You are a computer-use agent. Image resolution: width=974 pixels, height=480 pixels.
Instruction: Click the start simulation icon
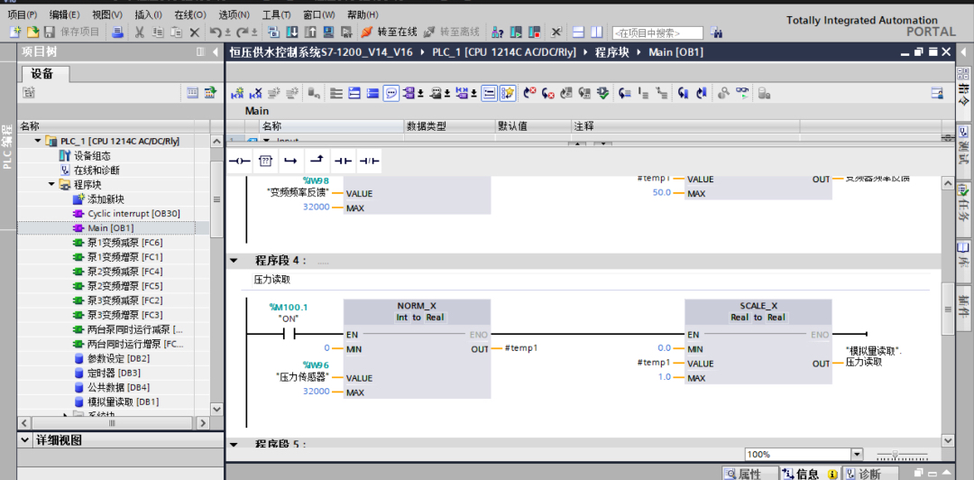pos(329,32)
